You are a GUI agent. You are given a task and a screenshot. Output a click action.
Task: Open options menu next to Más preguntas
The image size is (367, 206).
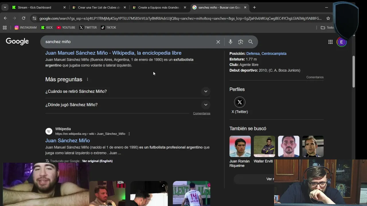[x=87, y=79]
